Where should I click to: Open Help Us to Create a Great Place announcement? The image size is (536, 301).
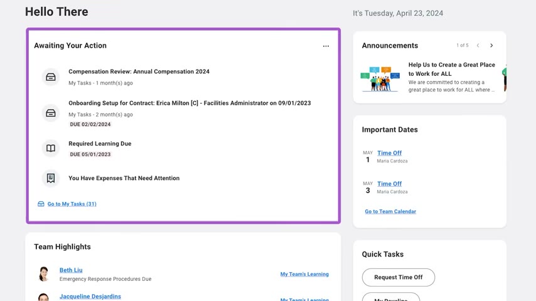(x=451, y=69)
